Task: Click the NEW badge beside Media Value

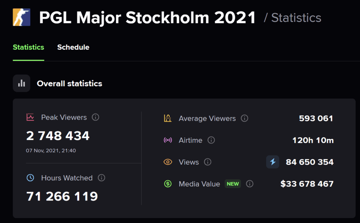Action: coord(233,184)
